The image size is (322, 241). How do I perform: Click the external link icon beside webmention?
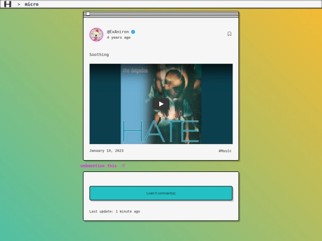point(123,165)
